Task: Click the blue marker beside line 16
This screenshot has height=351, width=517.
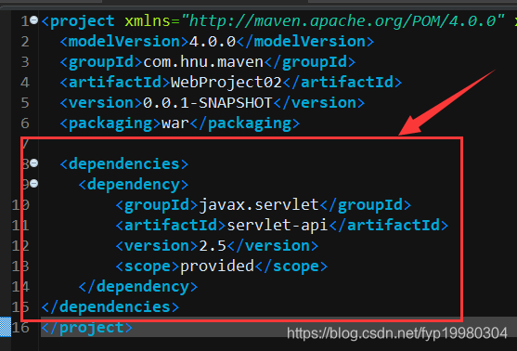Action: pyautogui.click(x=6, y=327)
